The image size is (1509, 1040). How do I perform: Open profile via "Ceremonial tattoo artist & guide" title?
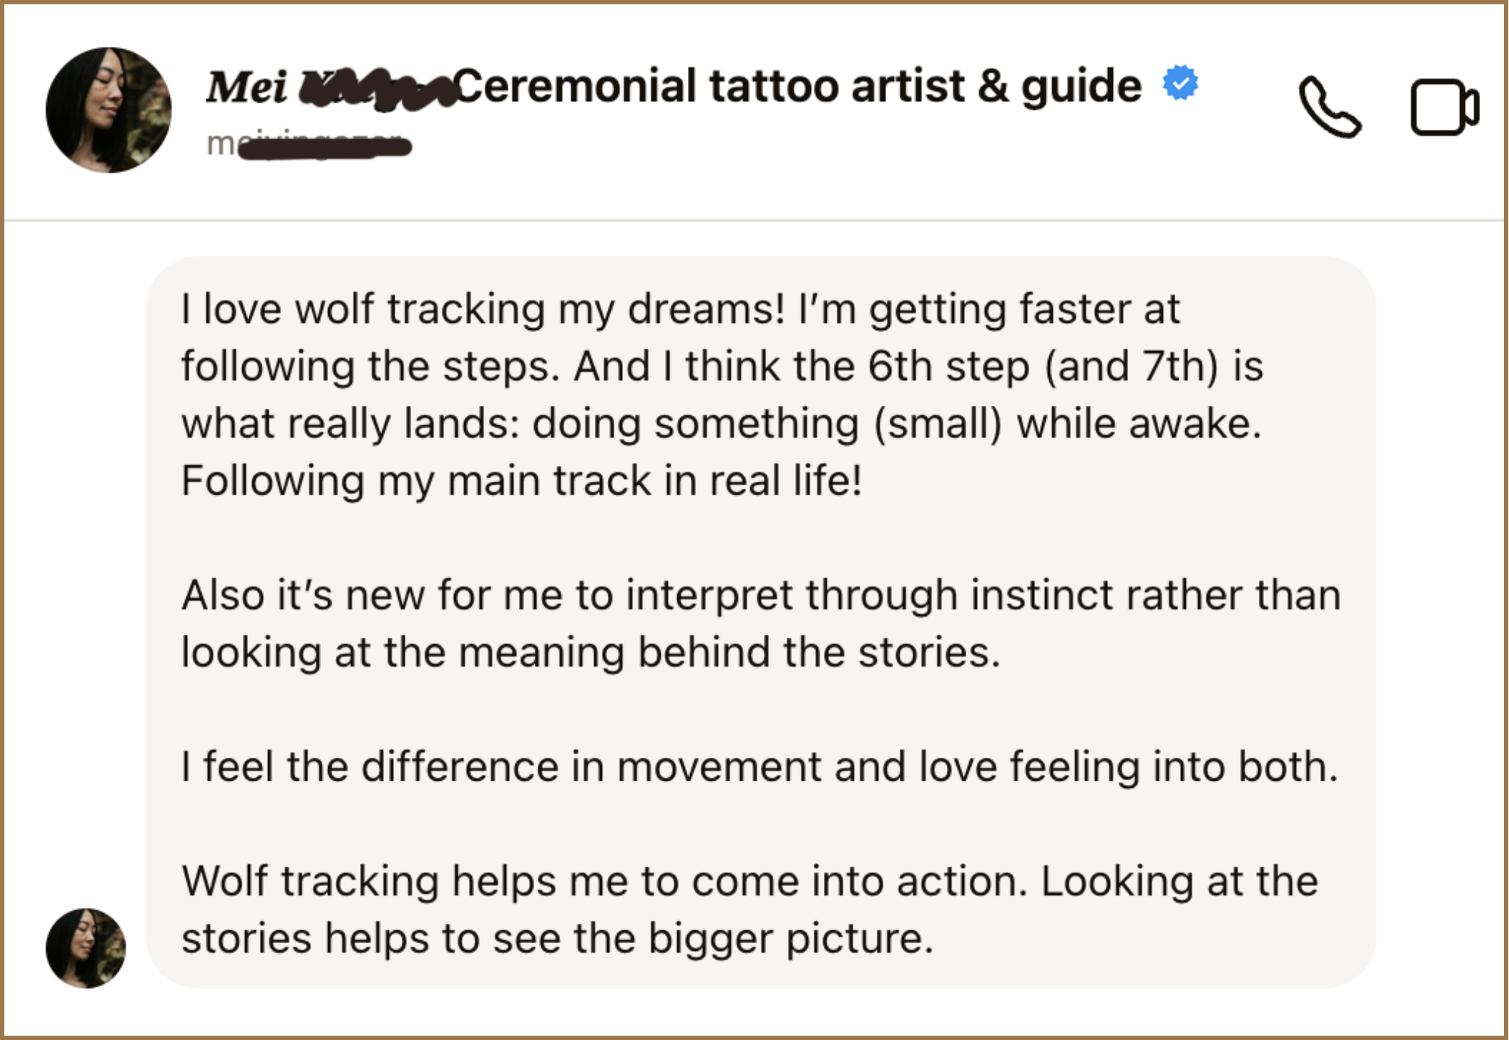pos(798,86)
